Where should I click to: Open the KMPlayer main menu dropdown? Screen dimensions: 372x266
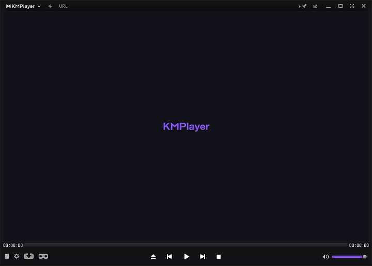[23, 6]
